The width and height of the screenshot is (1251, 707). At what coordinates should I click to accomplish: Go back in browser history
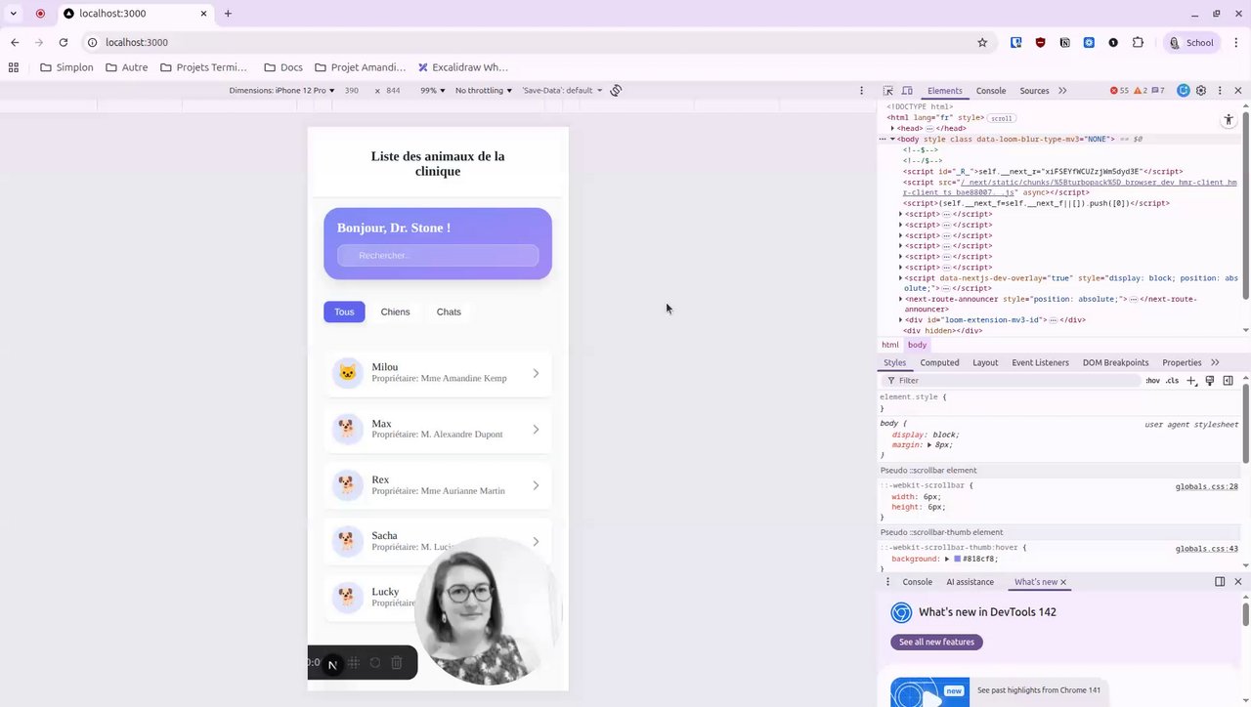coord(15,42)
